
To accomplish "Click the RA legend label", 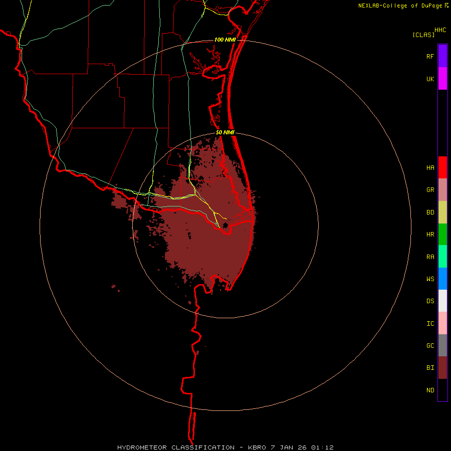I will (430, 257).
